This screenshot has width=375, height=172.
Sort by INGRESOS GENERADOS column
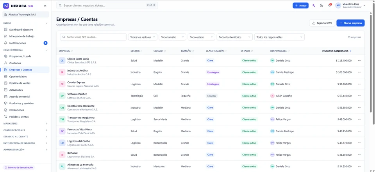coord(336,51)
